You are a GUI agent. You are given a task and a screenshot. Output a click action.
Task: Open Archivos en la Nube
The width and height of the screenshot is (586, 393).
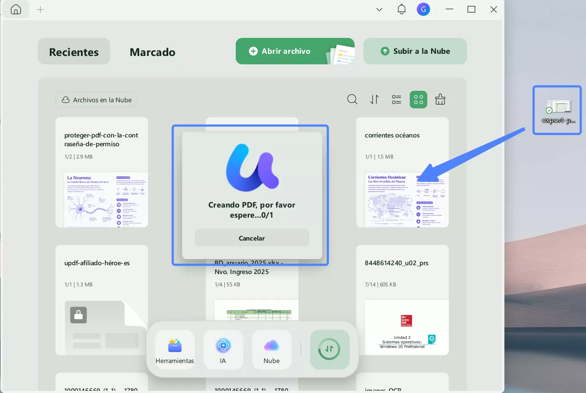coord(96,100)
